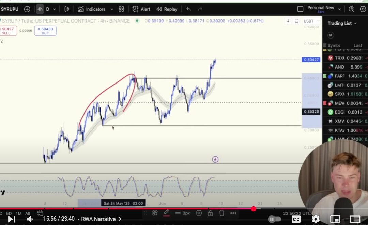Select the All range tab
The image size is (368, 225).
click(28, 213)
